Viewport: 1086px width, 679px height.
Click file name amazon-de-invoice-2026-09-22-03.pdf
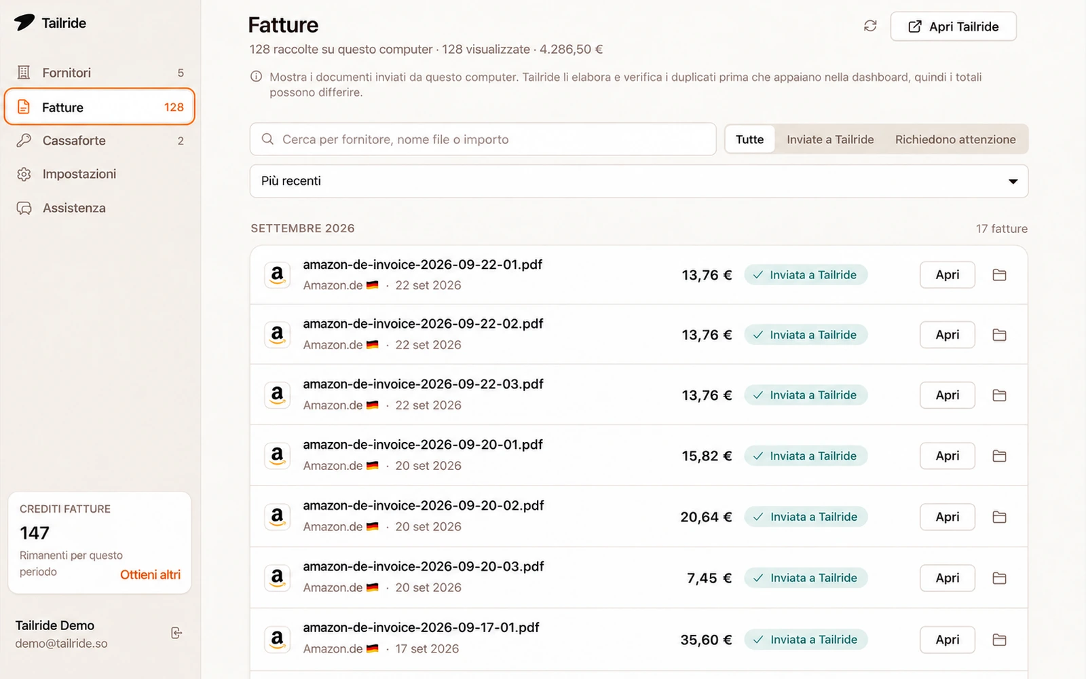point(423,384)
